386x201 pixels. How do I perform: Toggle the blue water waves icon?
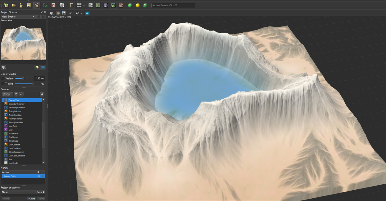43,67
